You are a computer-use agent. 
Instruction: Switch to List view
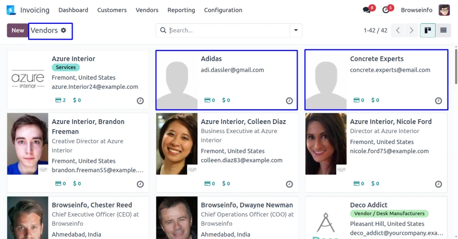coord(443,31)
